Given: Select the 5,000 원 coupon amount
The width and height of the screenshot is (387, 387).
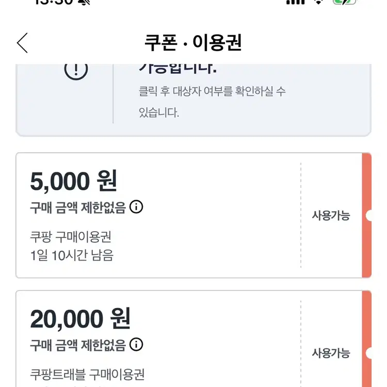Looking at the screenshot, I should 74,181.
